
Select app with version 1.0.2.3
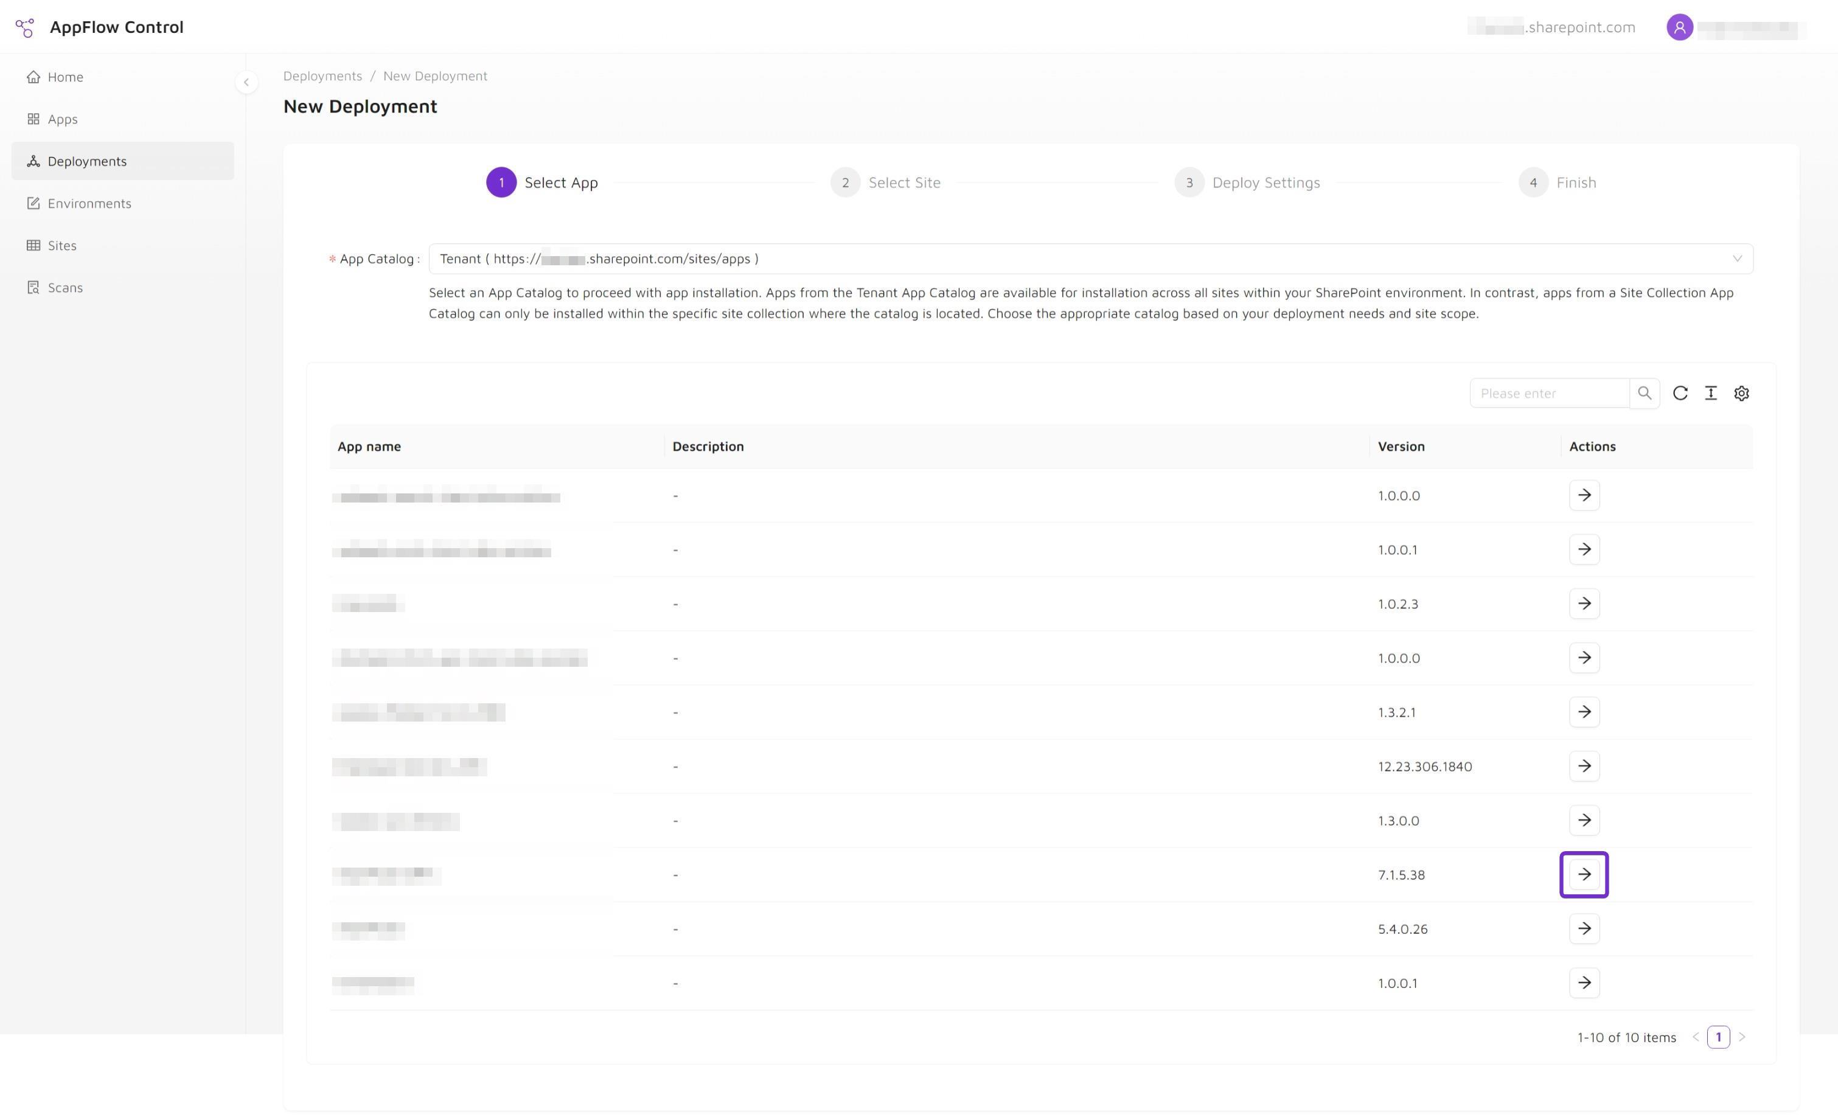(1584, 604)
